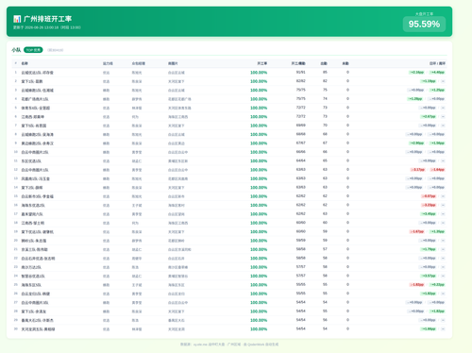Click the 82/82 cell
Screen dimensions: 472x353
point(300,81)
